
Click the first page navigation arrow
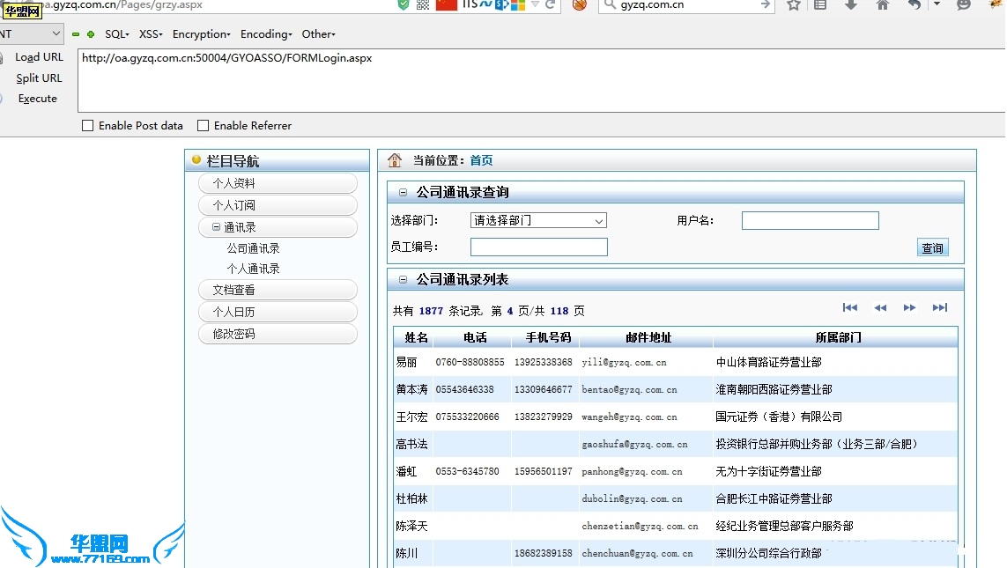pyautogui.click(x=849, y=307)
